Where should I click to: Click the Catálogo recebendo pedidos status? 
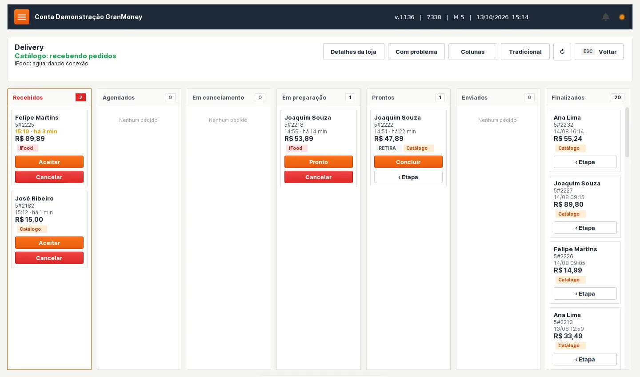tap(65, 56)
